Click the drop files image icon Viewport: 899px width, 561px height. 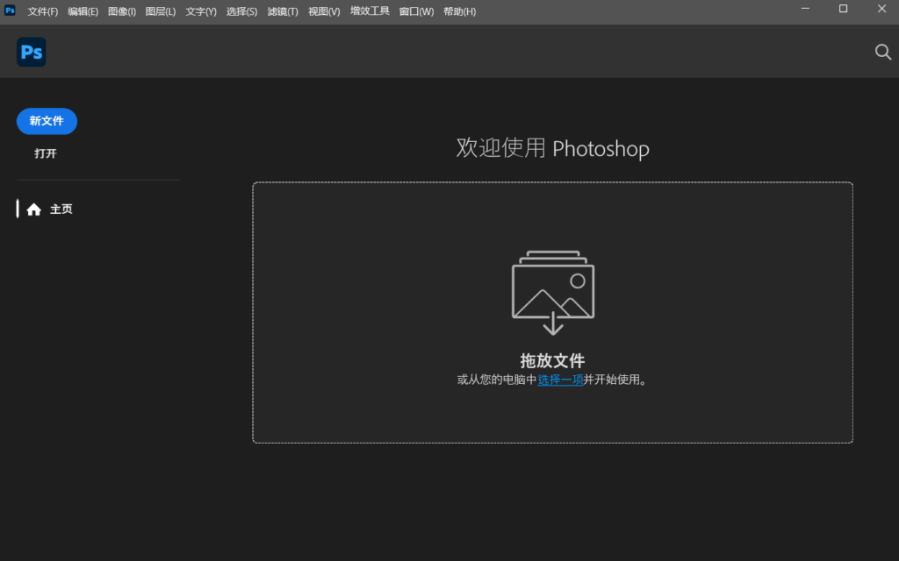[553, 293]
